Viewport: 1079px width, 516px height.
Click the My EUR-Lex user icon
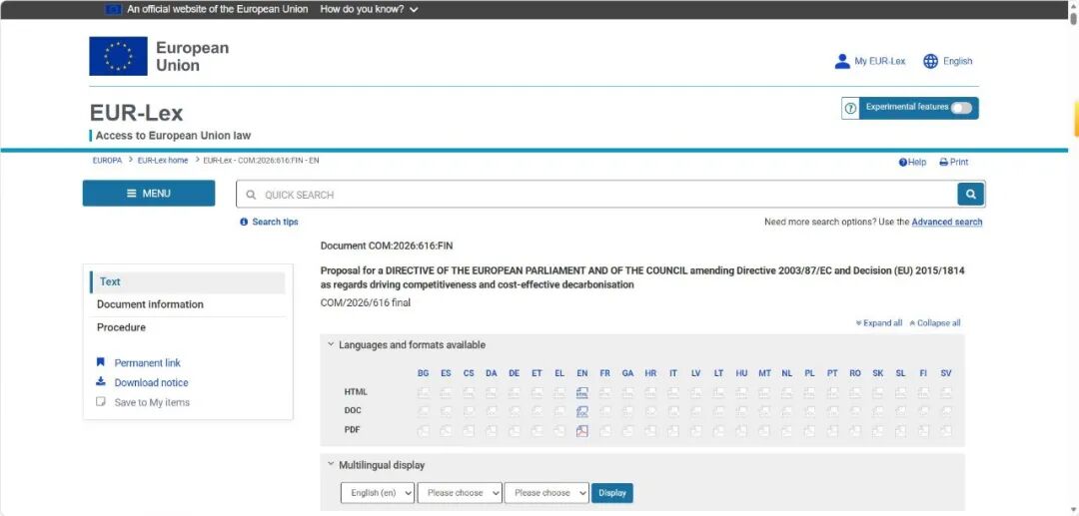[842, 61]
